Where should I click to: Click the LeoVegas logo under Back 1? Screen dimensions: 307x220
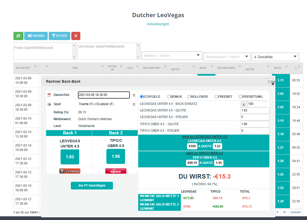pyautogui.click(x=70, y=171)
